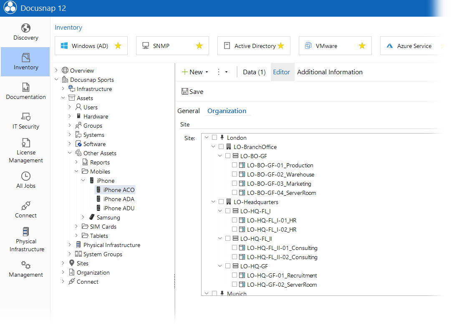Collapse the Assets tree node
This screenshot has width=454, height=333.
(63, 98)
